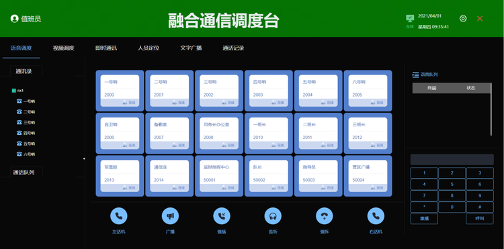Click the 强拆 force-disconnect icon

point(325,216)
